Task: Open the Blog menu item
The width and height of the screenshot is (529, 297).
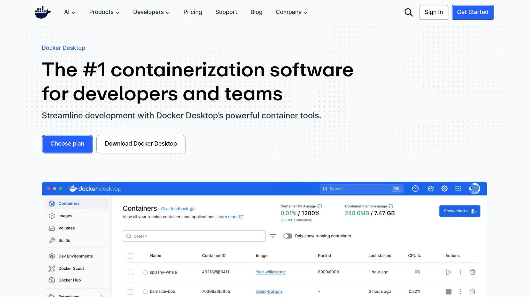Action: coord(256,12)
